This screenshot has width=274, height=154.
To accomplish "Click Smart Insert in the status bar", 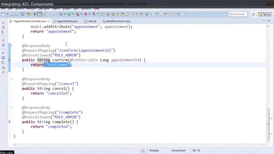I will (x=178, y=151).
